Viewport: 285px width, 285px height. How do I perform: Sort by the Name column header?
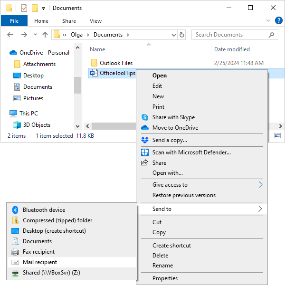click(x=97, y=49)
